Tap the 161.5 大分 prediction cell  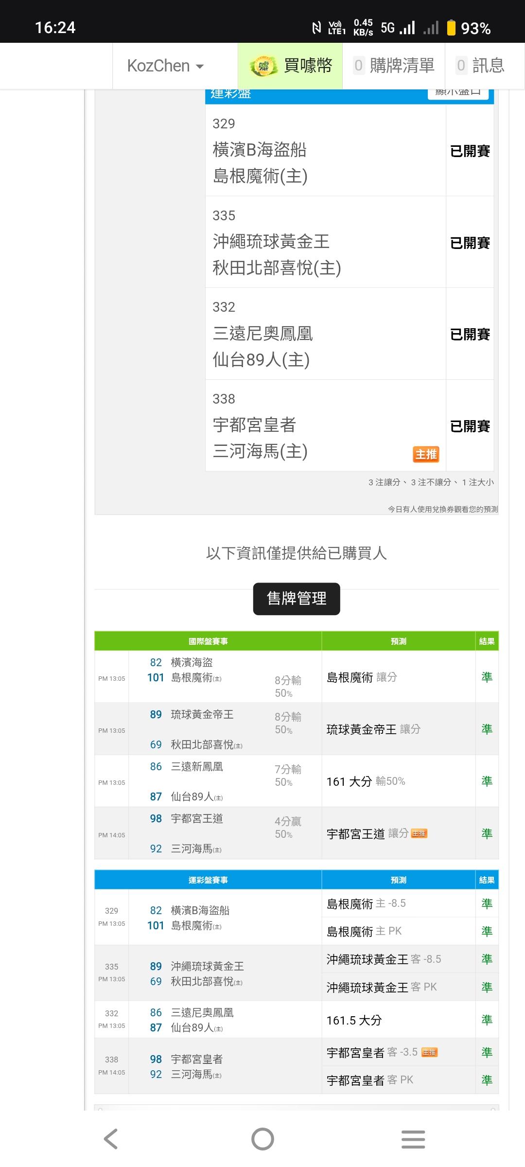click(354, 1020)
